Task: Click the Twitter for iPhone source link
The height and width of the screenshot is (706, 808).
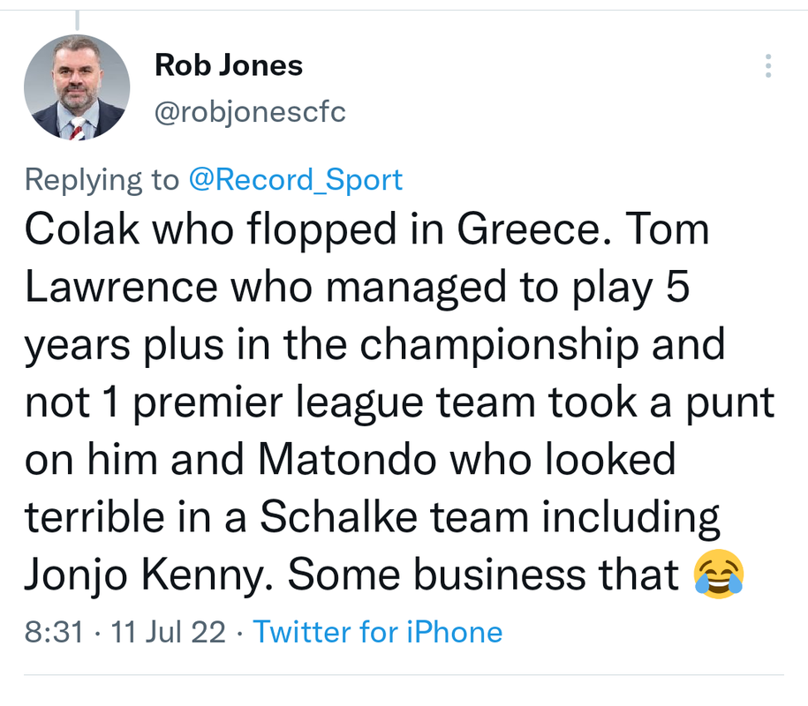Action: pos(378,632)
